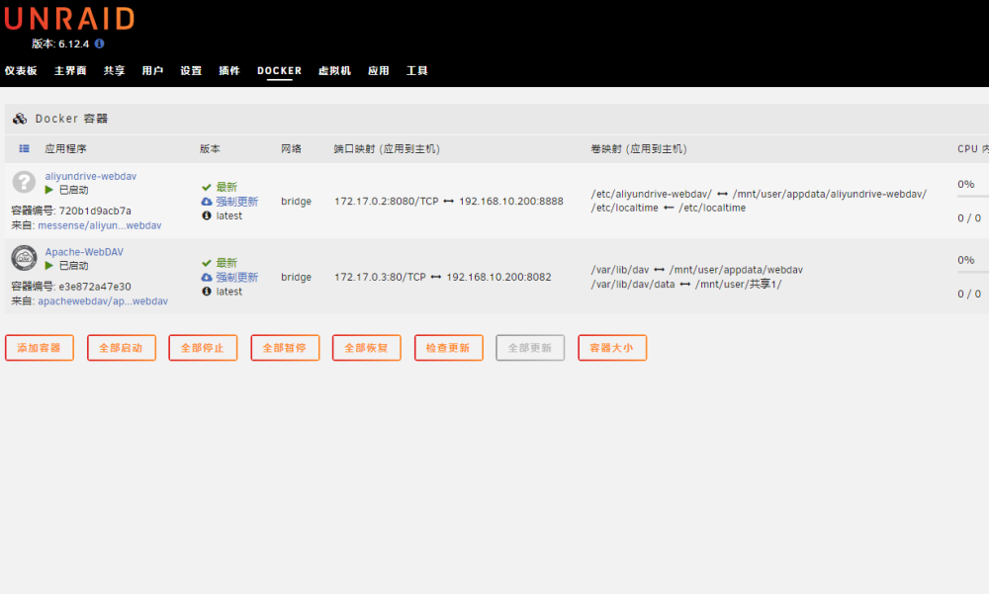Screen dimensions: 989x594
Task: Toggle list view icon beside 应用程序 header
Action: (24, 149)
